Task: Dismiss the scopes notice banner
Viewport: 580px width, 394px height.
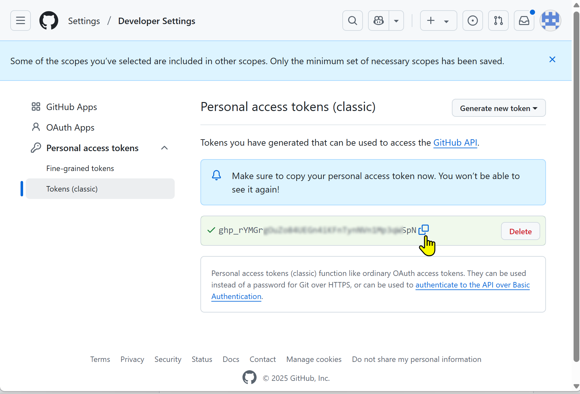Action: 552,60
